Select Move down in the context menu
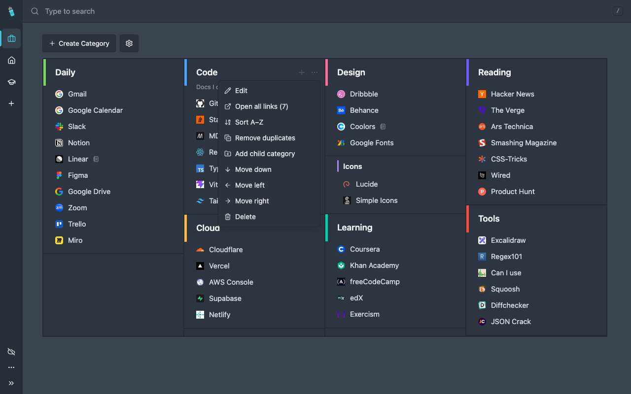The width and height of the screenshot is (631, 394). pos(269,169)
